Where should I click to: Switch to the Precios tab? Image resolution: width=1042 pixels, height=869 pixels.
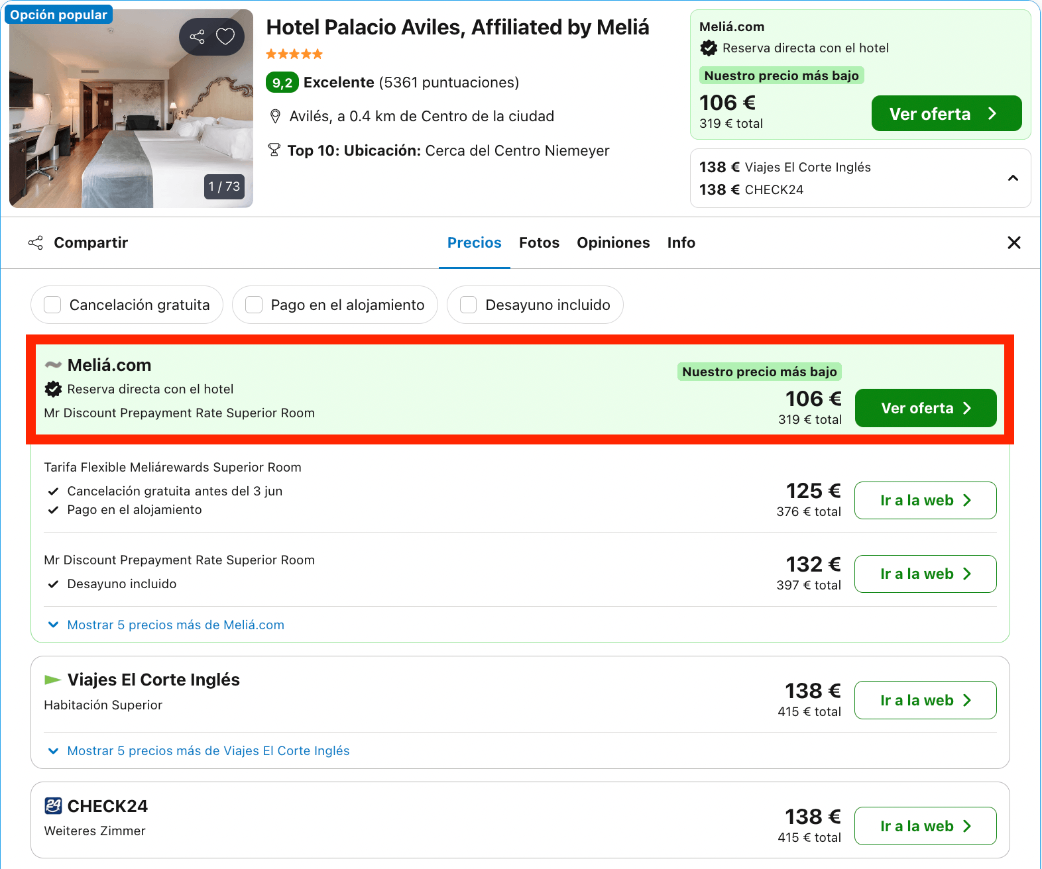click(x=475, y=242)
